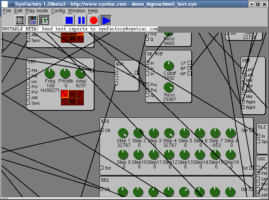Screen dimensions: 269x200
Task: Select square waveform in the Freq 100 OSC
Action: (80, 94)
